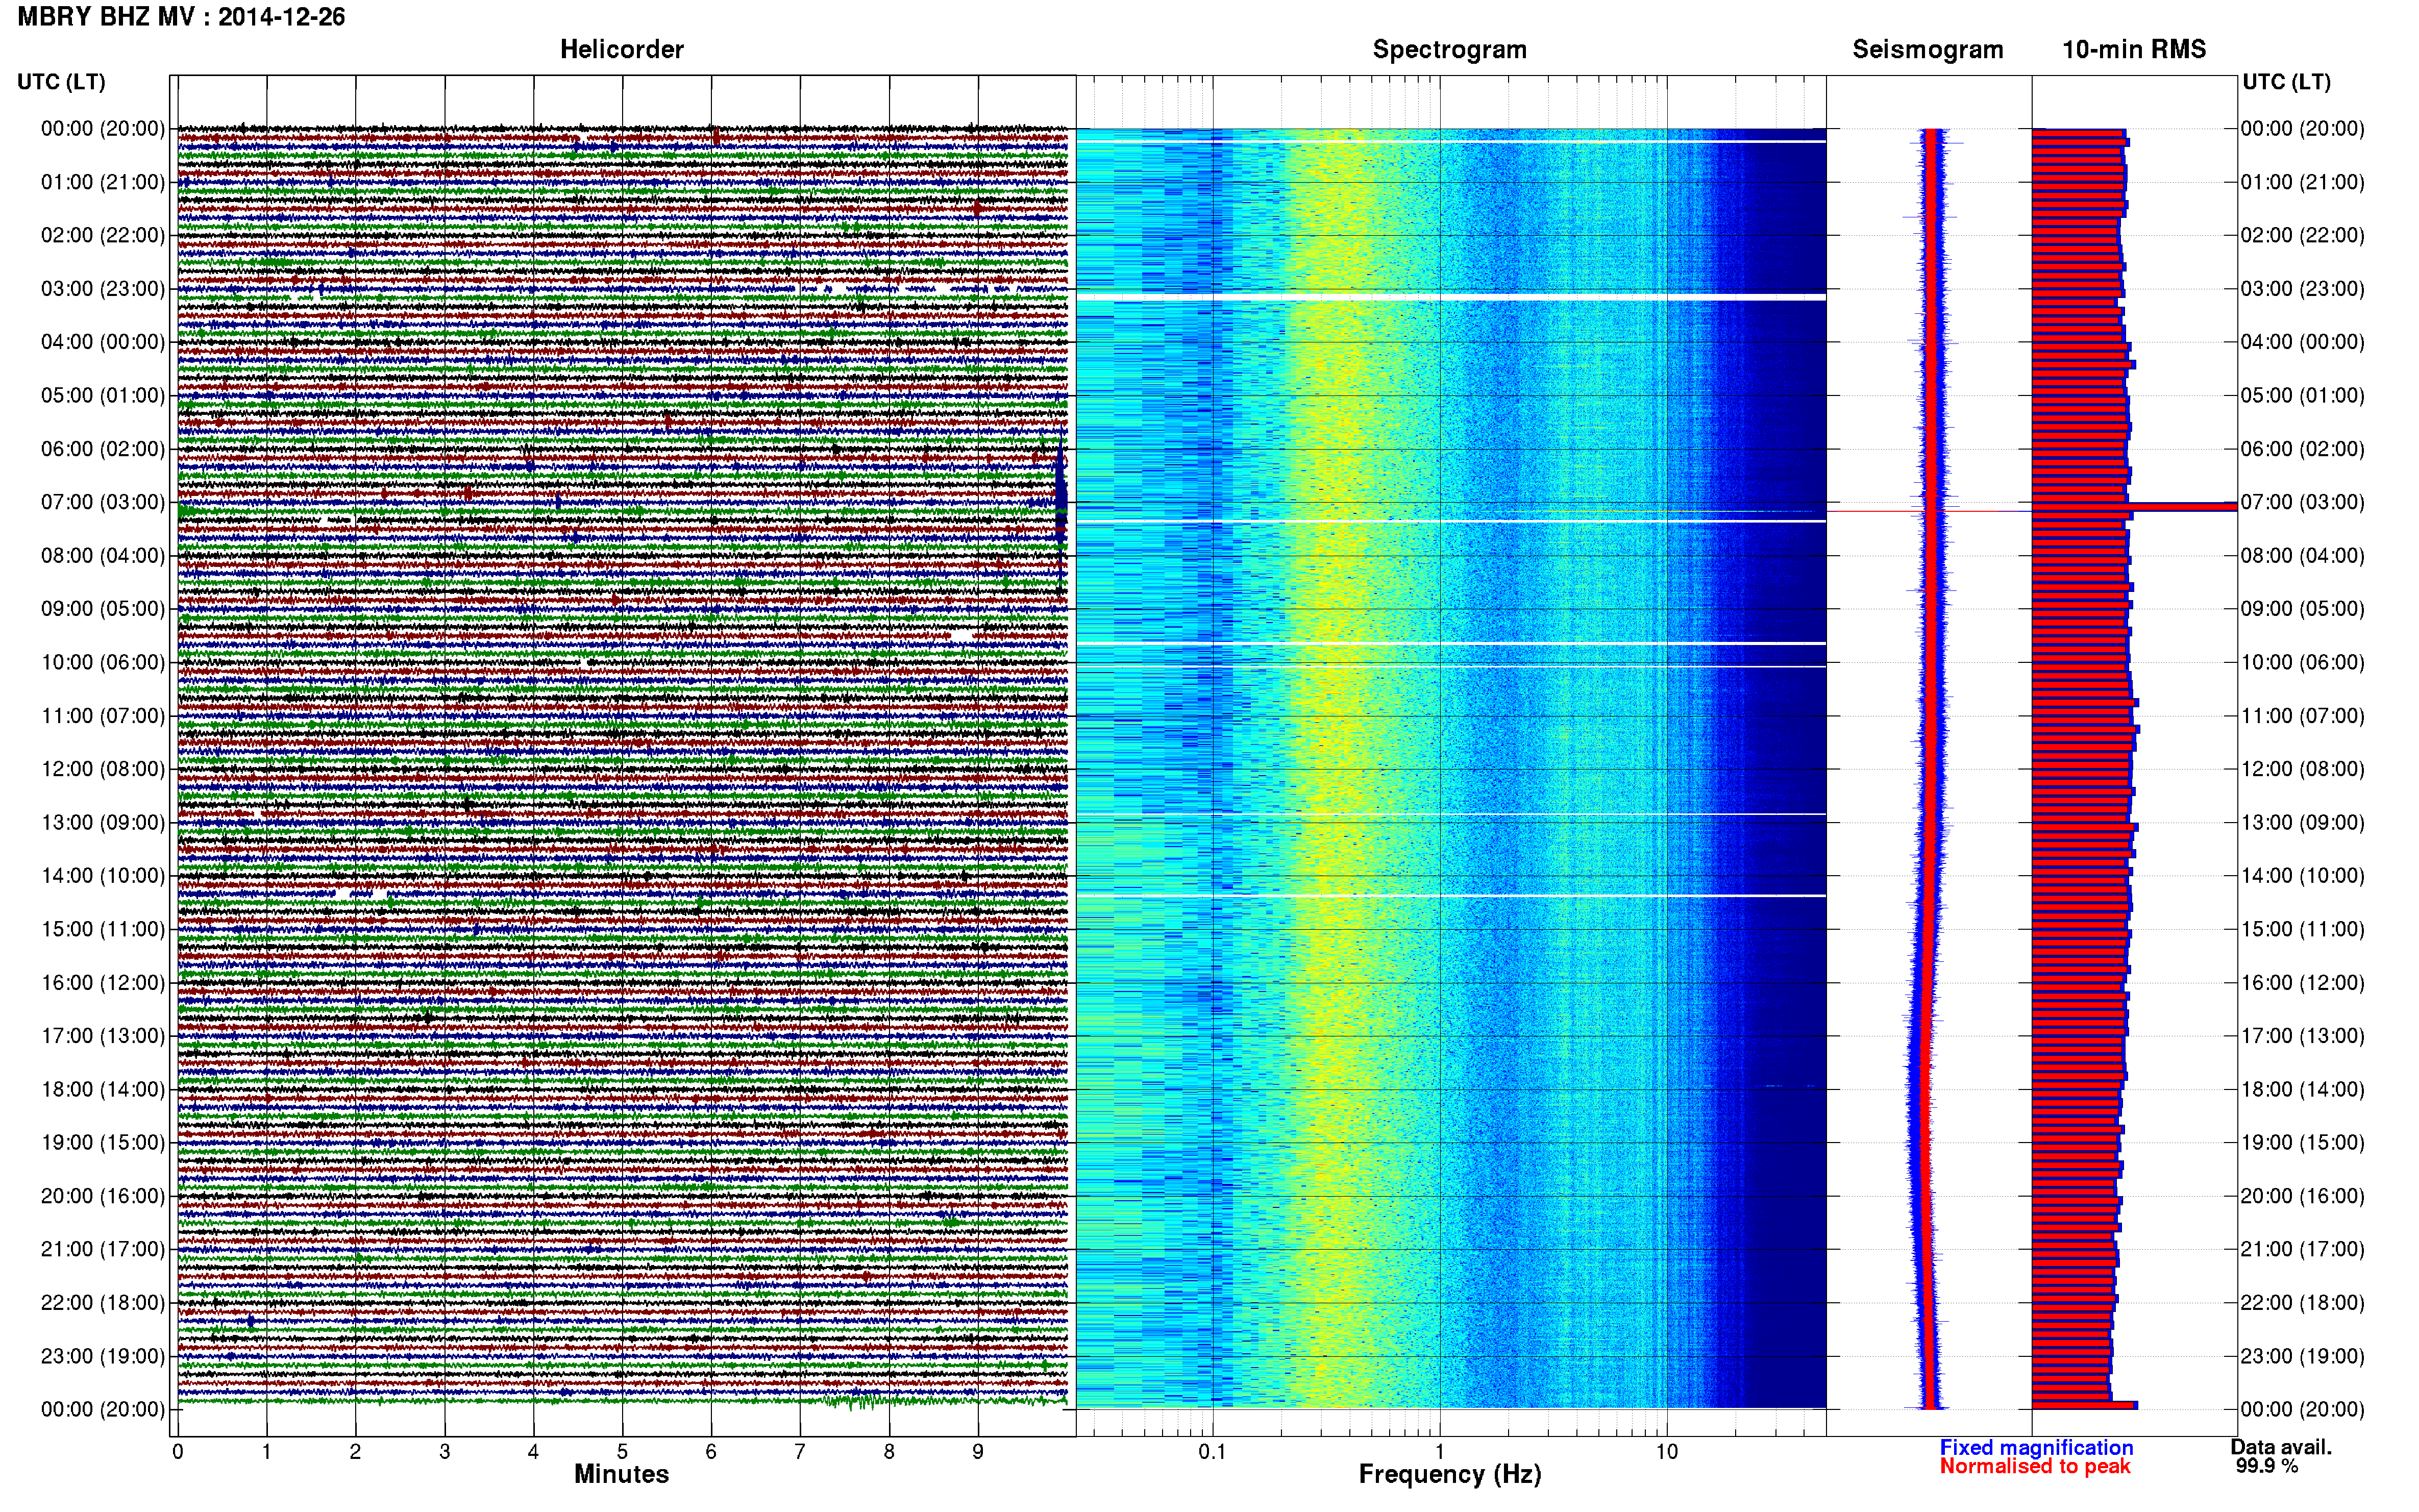Click the left-side "UTC (LT)" axis header
The image size is (2419, 1512).
pos(61,82)
